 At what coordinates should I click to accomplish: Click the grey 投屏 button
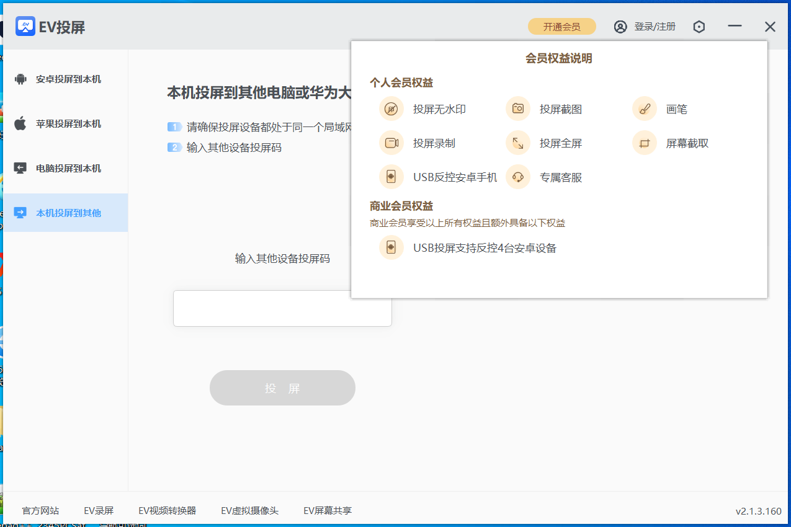[x=282, y=388]
